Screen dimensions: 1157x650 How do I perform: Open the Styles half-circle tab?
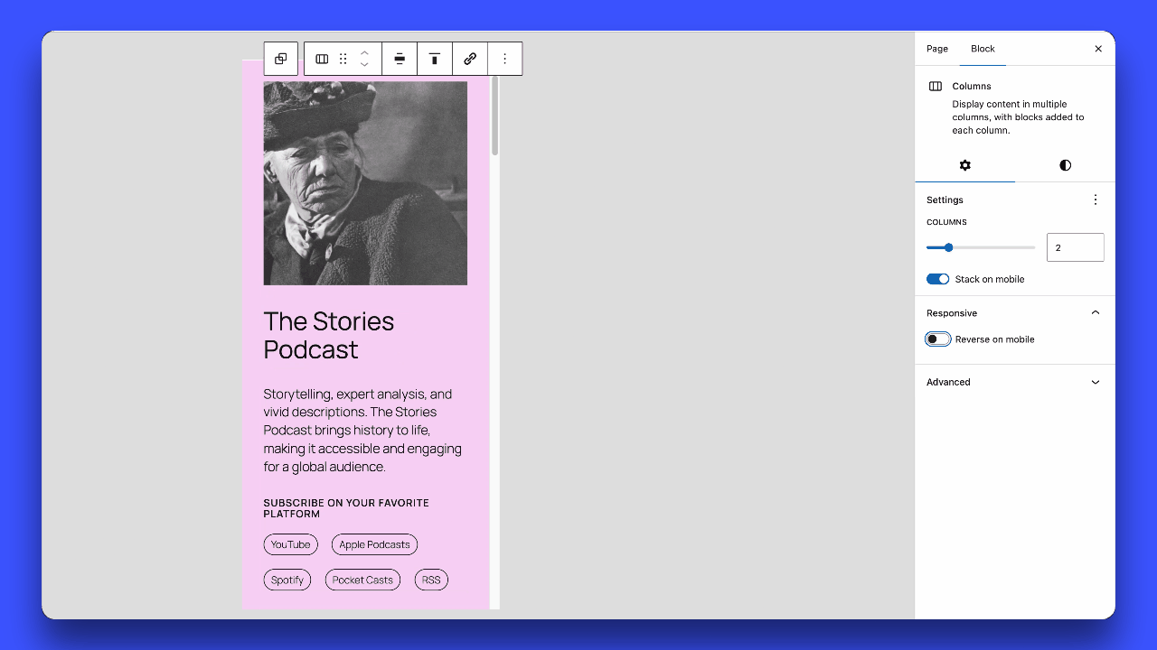coord(1065,165)
